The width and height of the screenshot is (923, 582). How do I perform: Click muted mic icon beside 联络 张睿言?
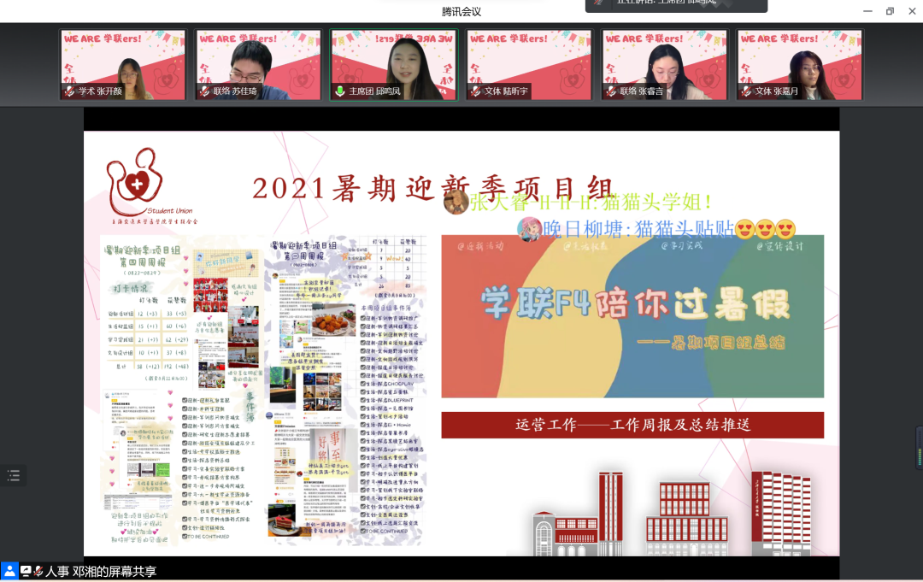pos(611,91)
